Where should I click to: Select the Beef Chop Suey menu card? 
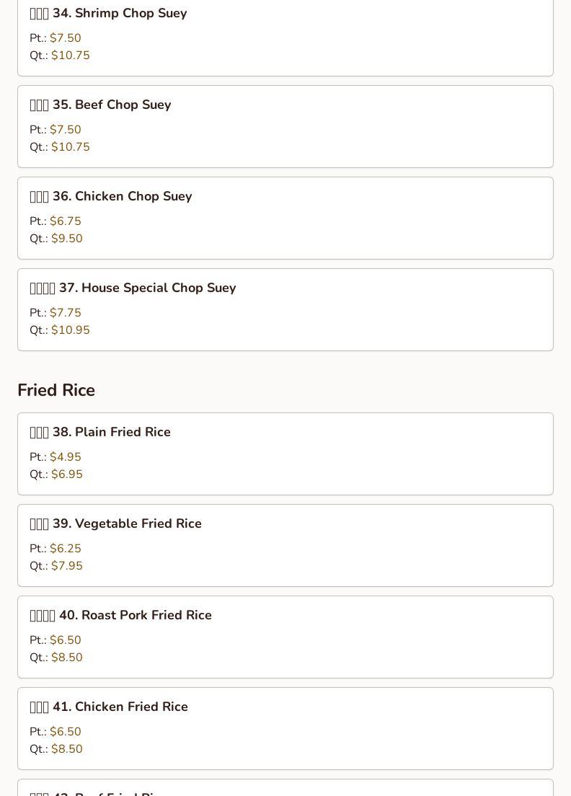285,126
